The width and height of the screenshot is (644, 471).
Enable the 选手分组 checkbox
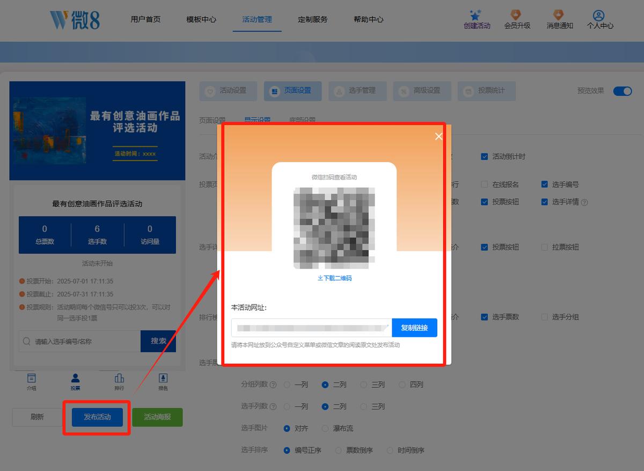[x=545, y=317]
